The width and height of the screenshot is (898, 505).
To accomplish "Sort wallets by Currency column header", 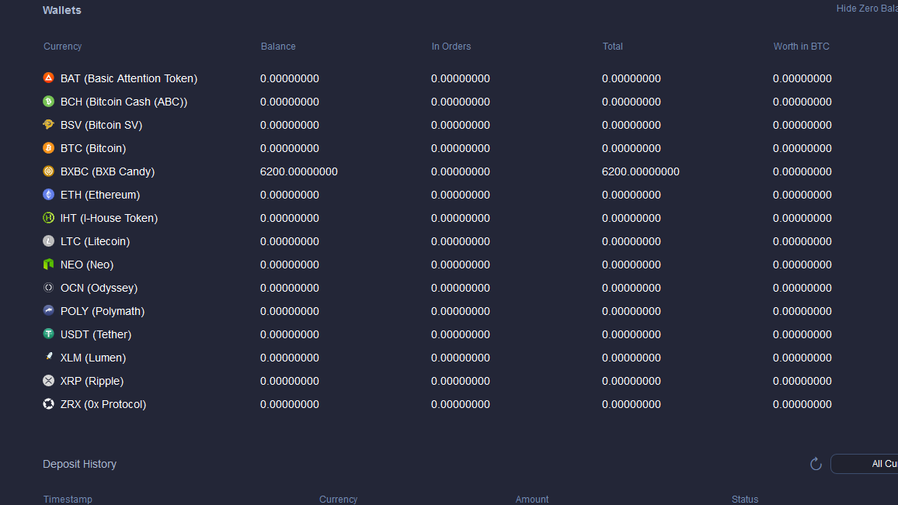I will [x=62, y=47].
